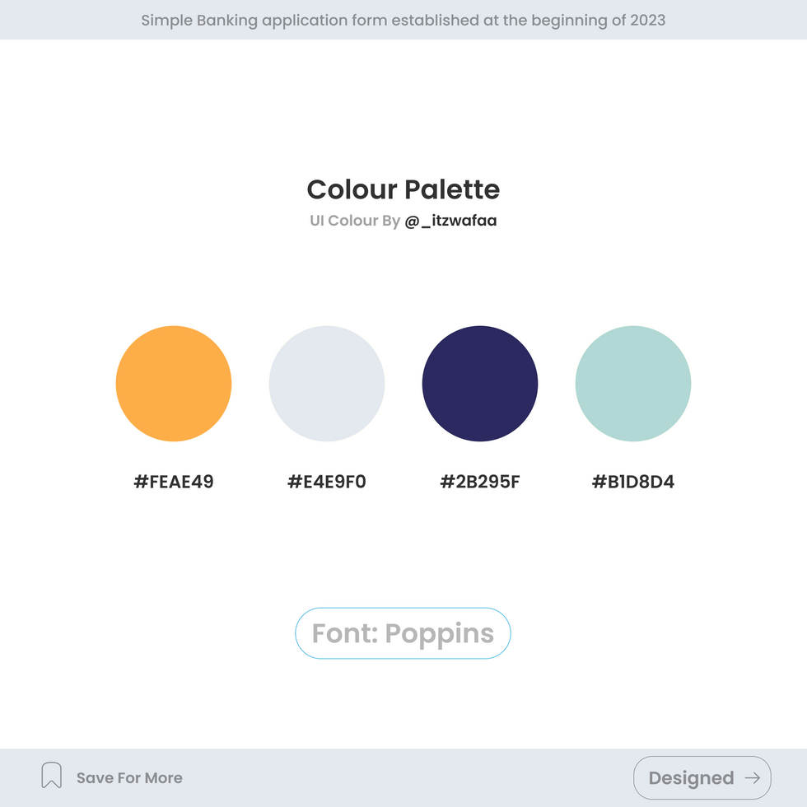
Task: Click the right arrow icon beside Designed
Action: (751, 778)
